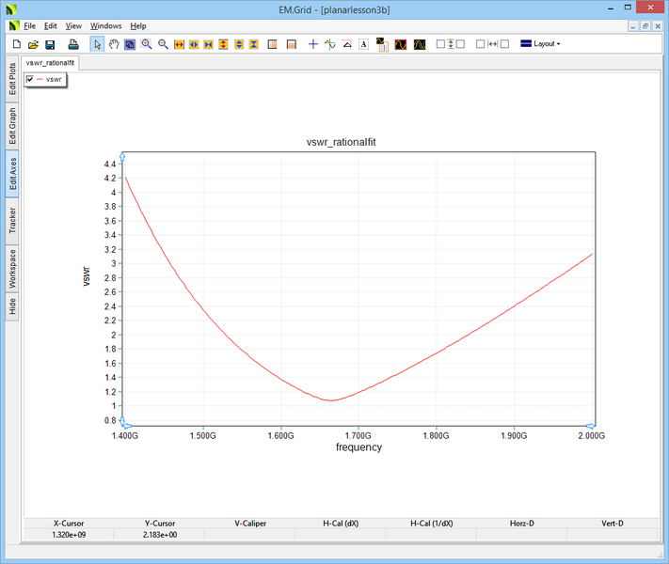Toggle the vswr plot legend checkbox

(31, 80)
